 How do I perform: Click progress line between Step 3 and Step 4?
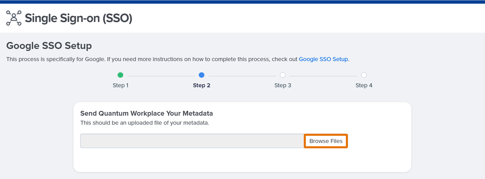(x=323, y=76)
